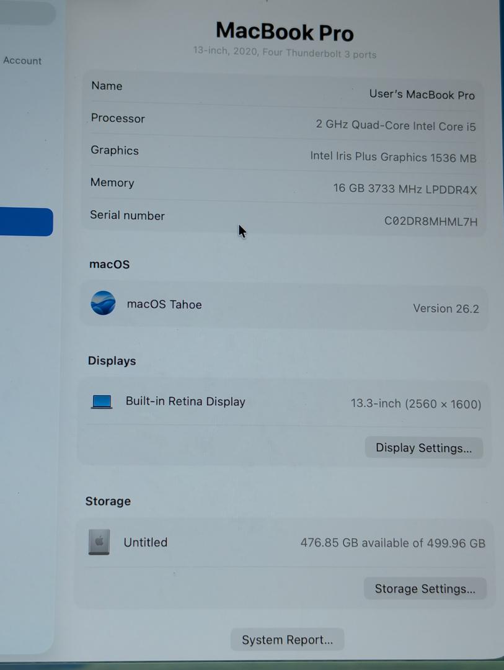
Task: Click the Memory row label
Action: tap(112, 182)
